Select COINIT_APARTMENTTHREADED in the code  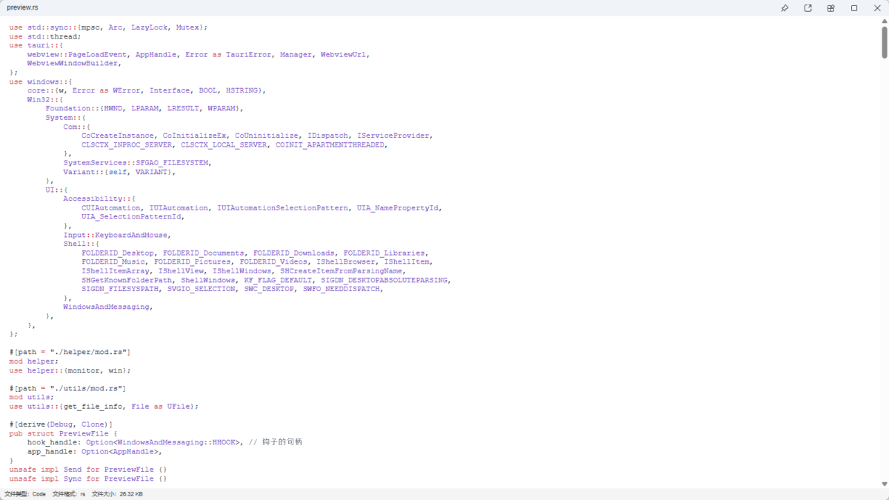(330, 144)
